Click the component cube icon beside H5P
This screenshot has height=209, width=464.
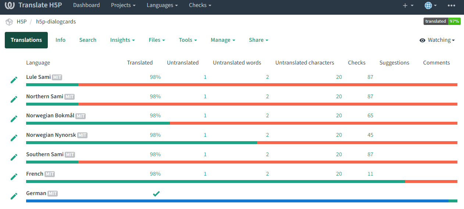pos(9,22)
